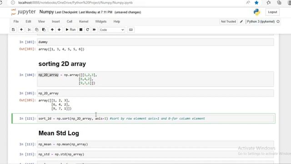
Task: Open the View menu
Action: click(41, 21)
